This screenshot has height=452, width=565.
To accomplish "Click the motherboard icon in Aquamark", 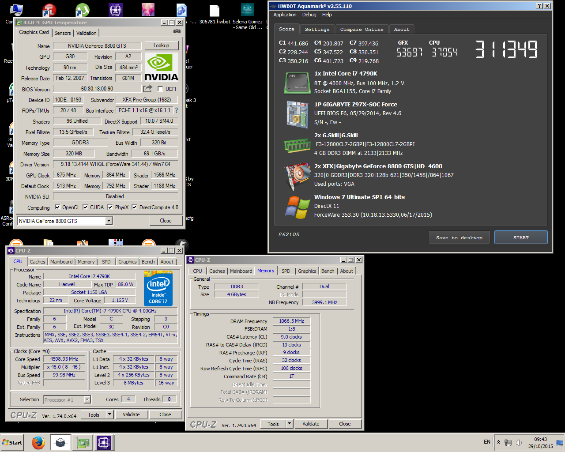I will pos(297,114).
